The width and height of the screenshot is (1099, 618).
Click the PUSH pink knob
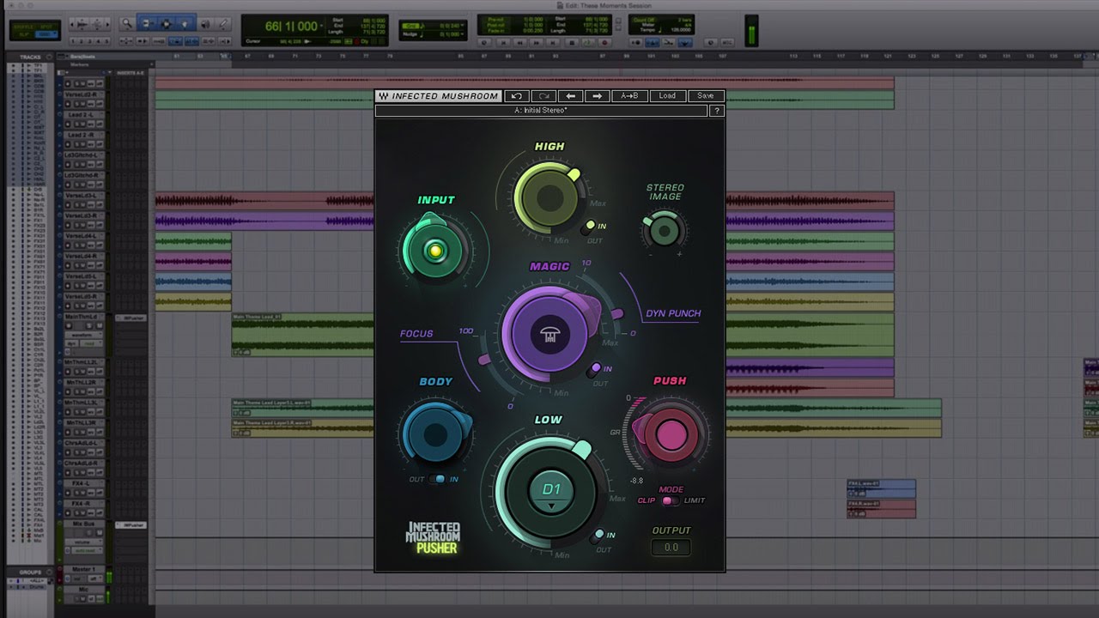[670, 434]
